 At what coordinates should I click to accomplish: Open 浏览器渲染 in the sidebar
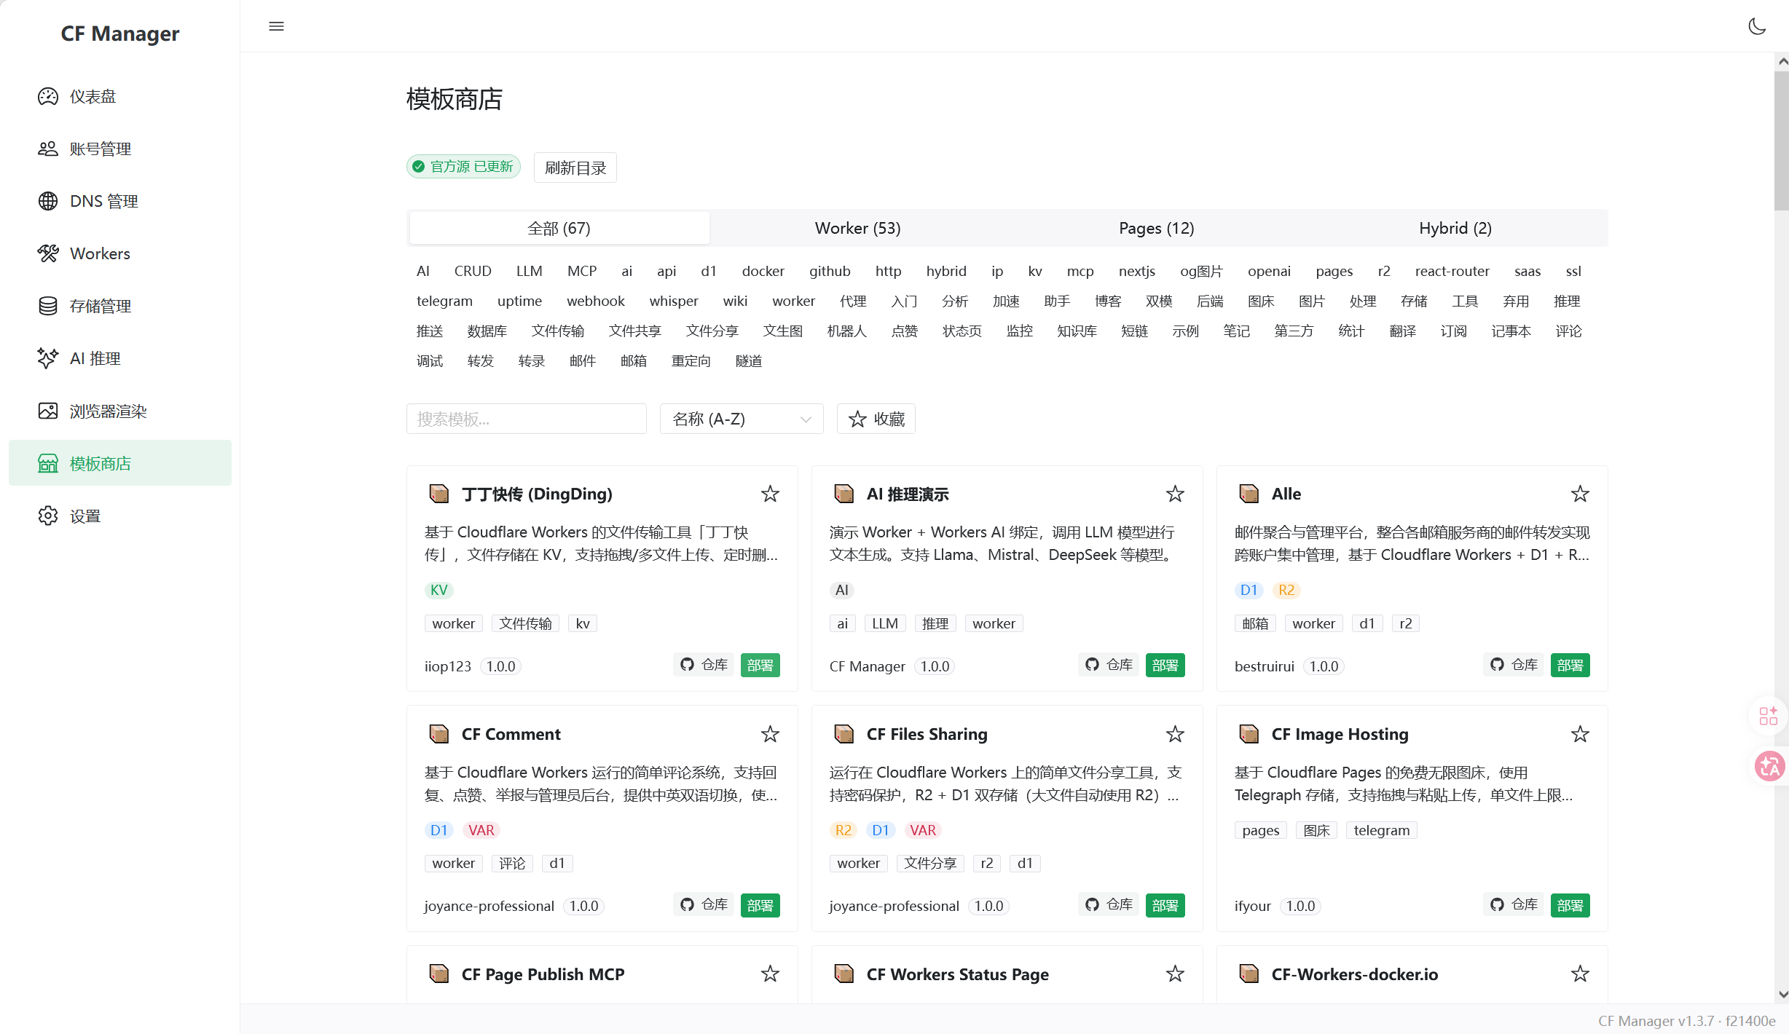[x=120, y=411]
